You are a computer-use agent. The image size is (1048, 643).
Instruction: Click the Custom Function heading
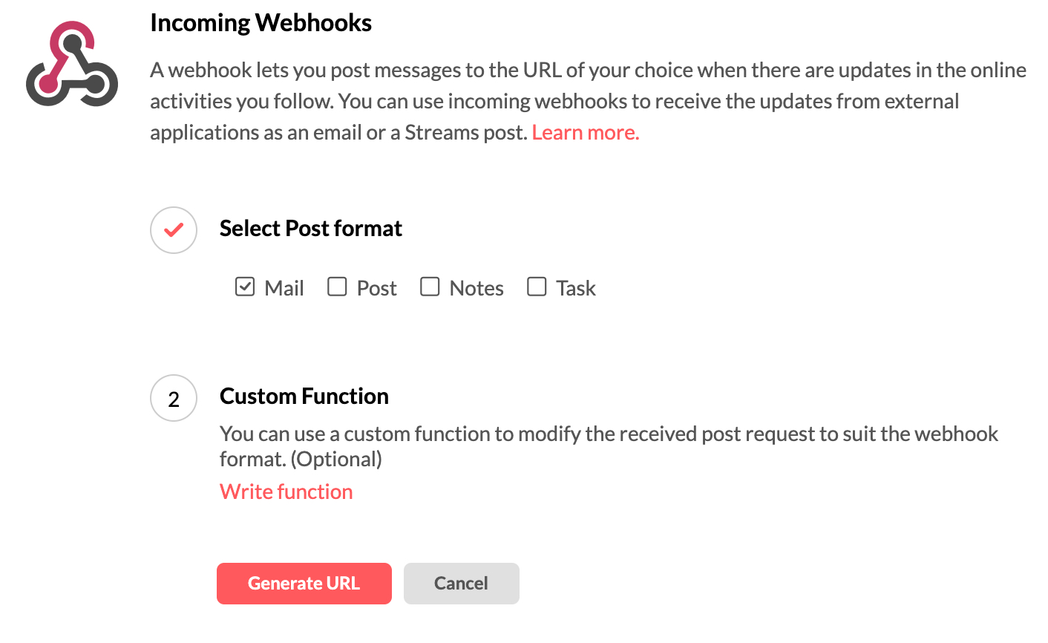[304, 396]
